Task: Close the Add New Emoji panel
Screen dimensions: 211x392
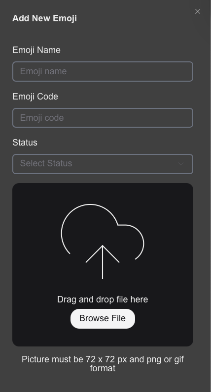Action: coord(198,11)
